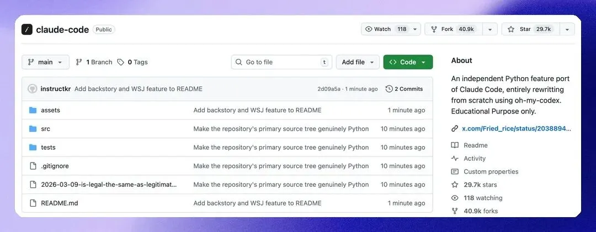Click the .gitignore file icon
This screenshot has width=596, height=232.
click(x=33, y=166)
